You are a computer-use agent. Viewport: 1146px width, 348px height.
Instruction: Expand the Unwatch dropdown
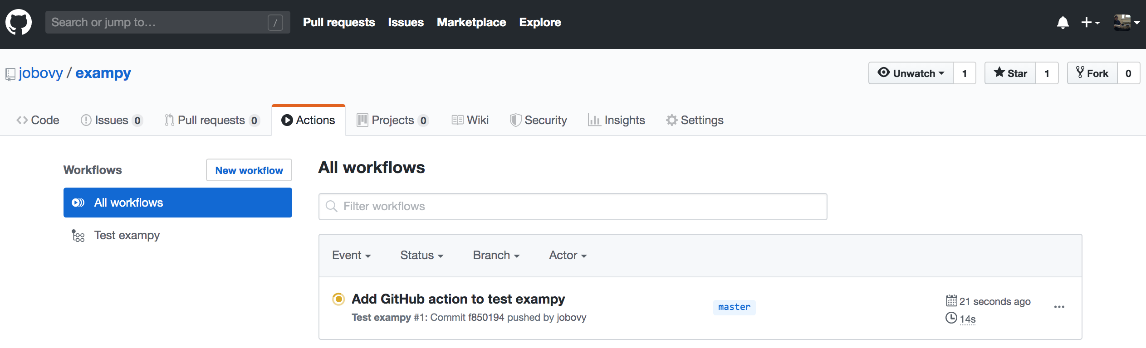911,73
